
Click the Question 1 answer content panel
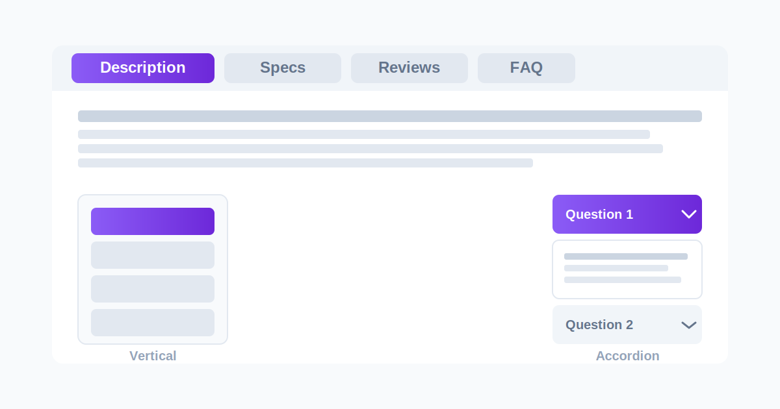tap(627, 269)
